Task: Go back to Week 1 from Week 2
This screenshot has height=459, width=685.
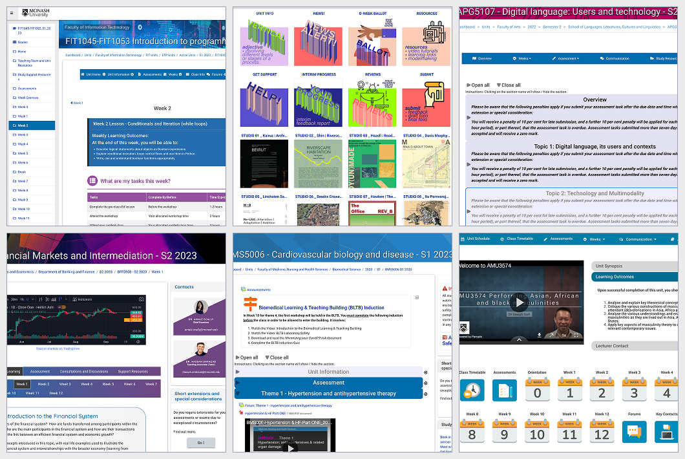Action: tap(76, 103)
